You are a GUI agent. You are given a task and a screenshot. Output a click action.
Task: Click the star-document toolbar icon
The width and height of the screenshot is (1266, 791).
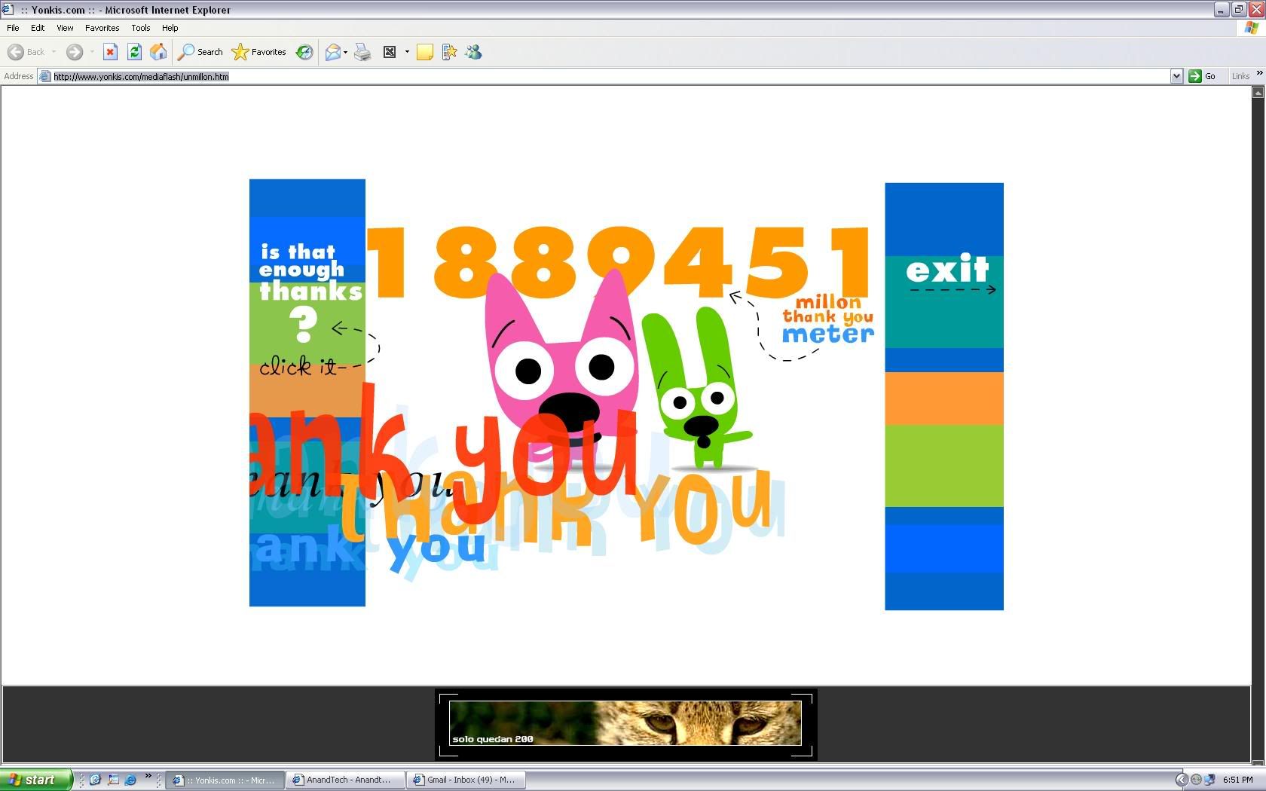click(449, 52)
